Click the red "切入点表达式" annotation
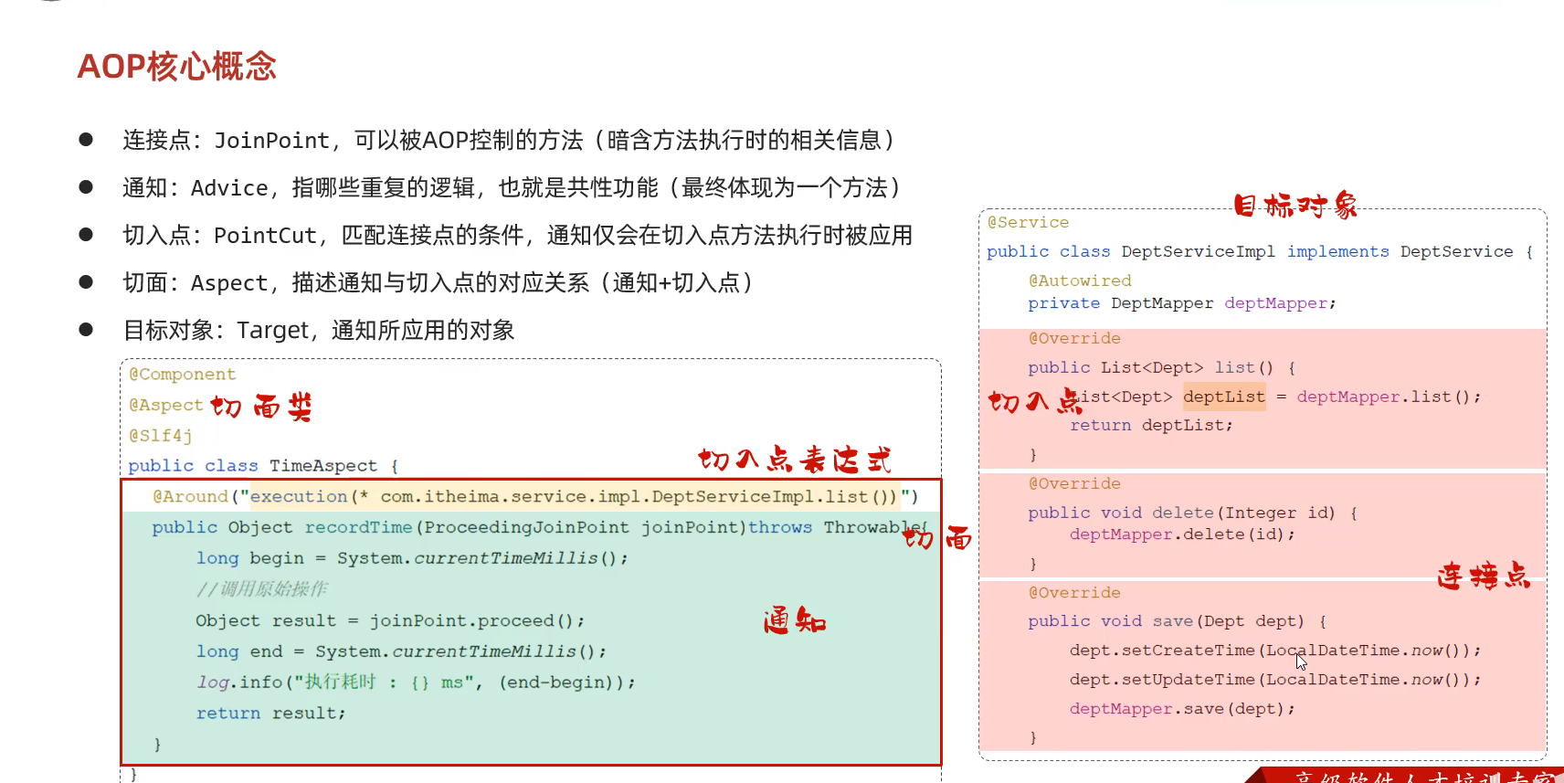 [x=794, y=460]
